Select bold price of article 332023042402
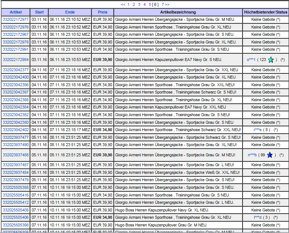289x233 pixels. click(103, 130)
